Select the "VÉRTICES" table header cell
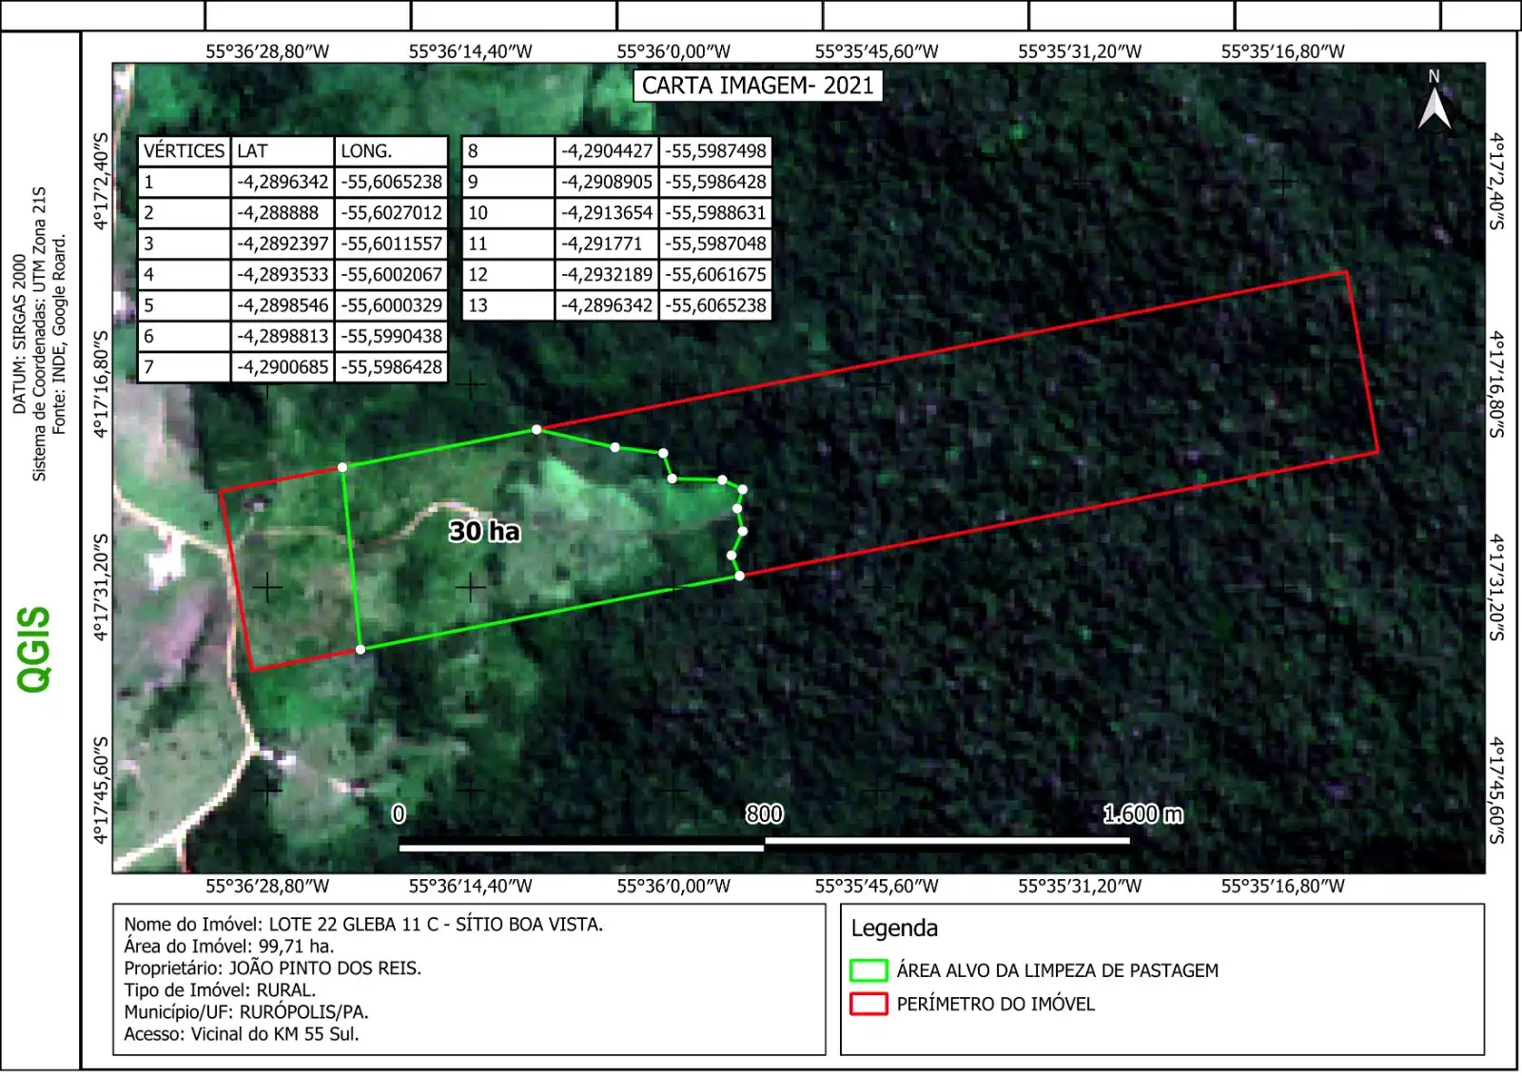The height and width of the screenshot is (1076, 1522). (x=184, y=151)
